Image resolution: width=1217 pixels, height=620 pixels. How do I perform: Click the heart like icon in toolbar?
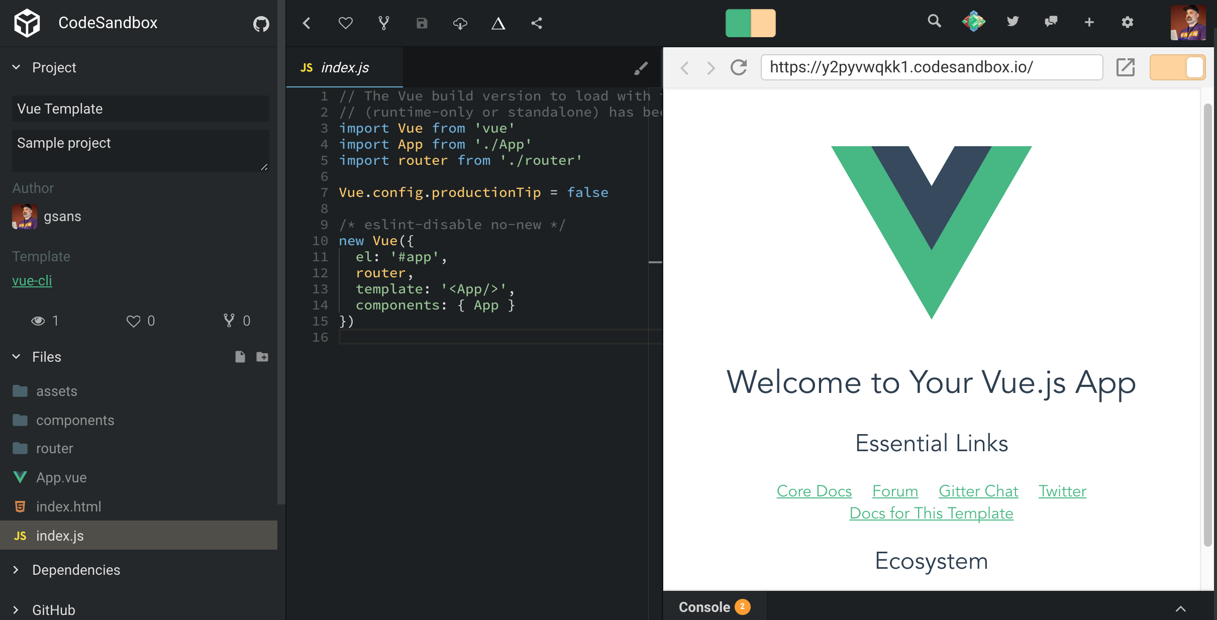click(x=345, y=23)
